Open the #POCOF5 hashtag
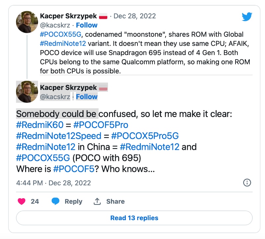Screen dimensions: 265x239 (74, 169)
